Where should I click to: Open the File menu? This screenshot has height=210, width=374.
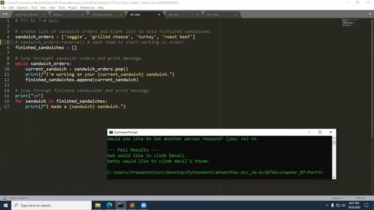[4, 8]
